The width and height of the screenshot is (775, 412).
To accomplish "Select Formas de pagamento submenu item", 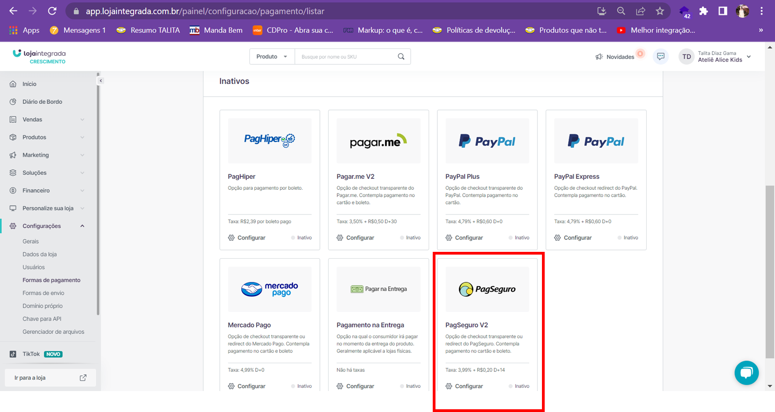I will click(52, 280).
